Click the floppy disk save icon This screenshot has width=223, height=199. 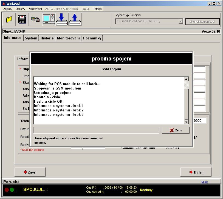pyautogui.click(x=22, y=19)
